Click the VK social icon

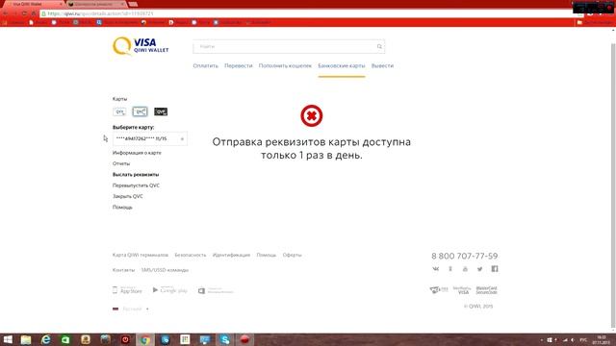[436, 269]
